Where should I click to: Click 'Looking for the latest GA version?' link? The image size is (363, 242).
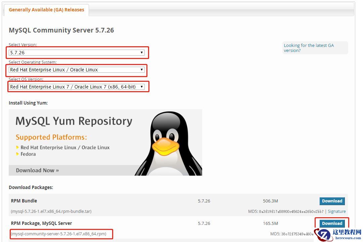pos(309,48)
